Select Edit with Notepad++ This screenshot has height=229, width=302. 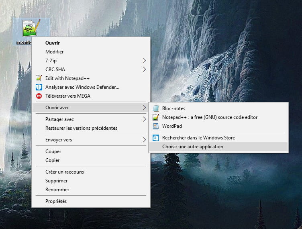tap(91, 78)
